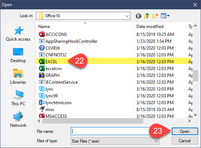Click the CNFNOT32 file icon
The image size is (201, 148).
(42, 55)
